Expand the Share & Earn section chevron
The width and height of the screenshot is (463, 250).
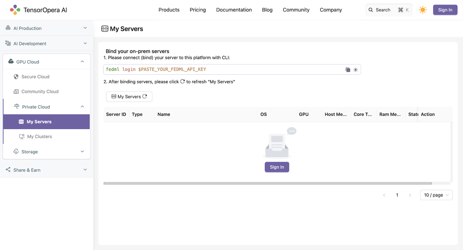85,170
